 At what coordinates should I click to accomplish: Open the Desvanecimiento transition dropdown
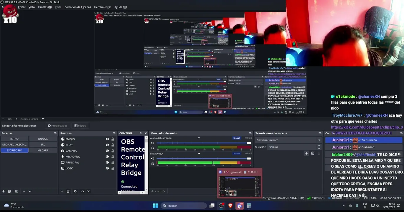288,140
